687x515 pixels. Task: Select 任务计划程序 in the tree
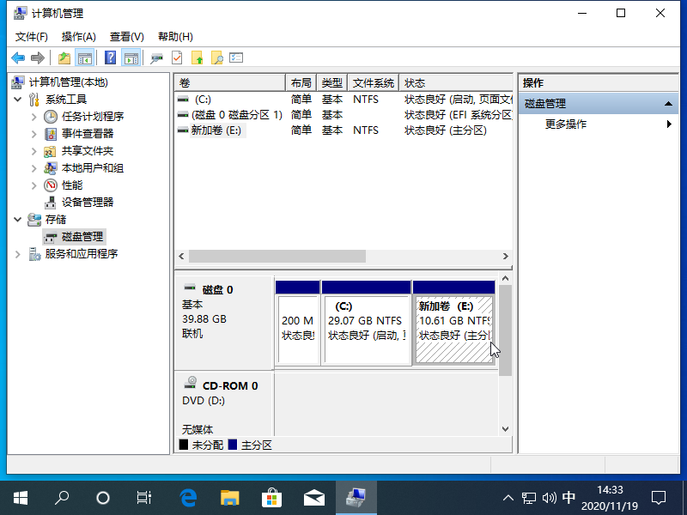[93, 117]
